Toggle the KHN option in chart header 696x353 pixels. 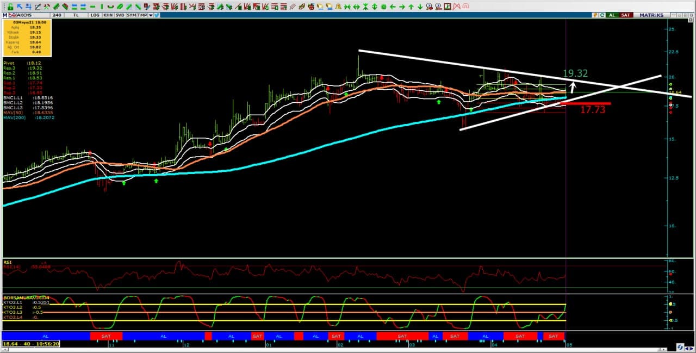click(x=108, y=15)
